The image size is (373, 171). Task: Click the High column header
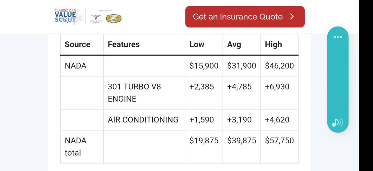(274, 44)
